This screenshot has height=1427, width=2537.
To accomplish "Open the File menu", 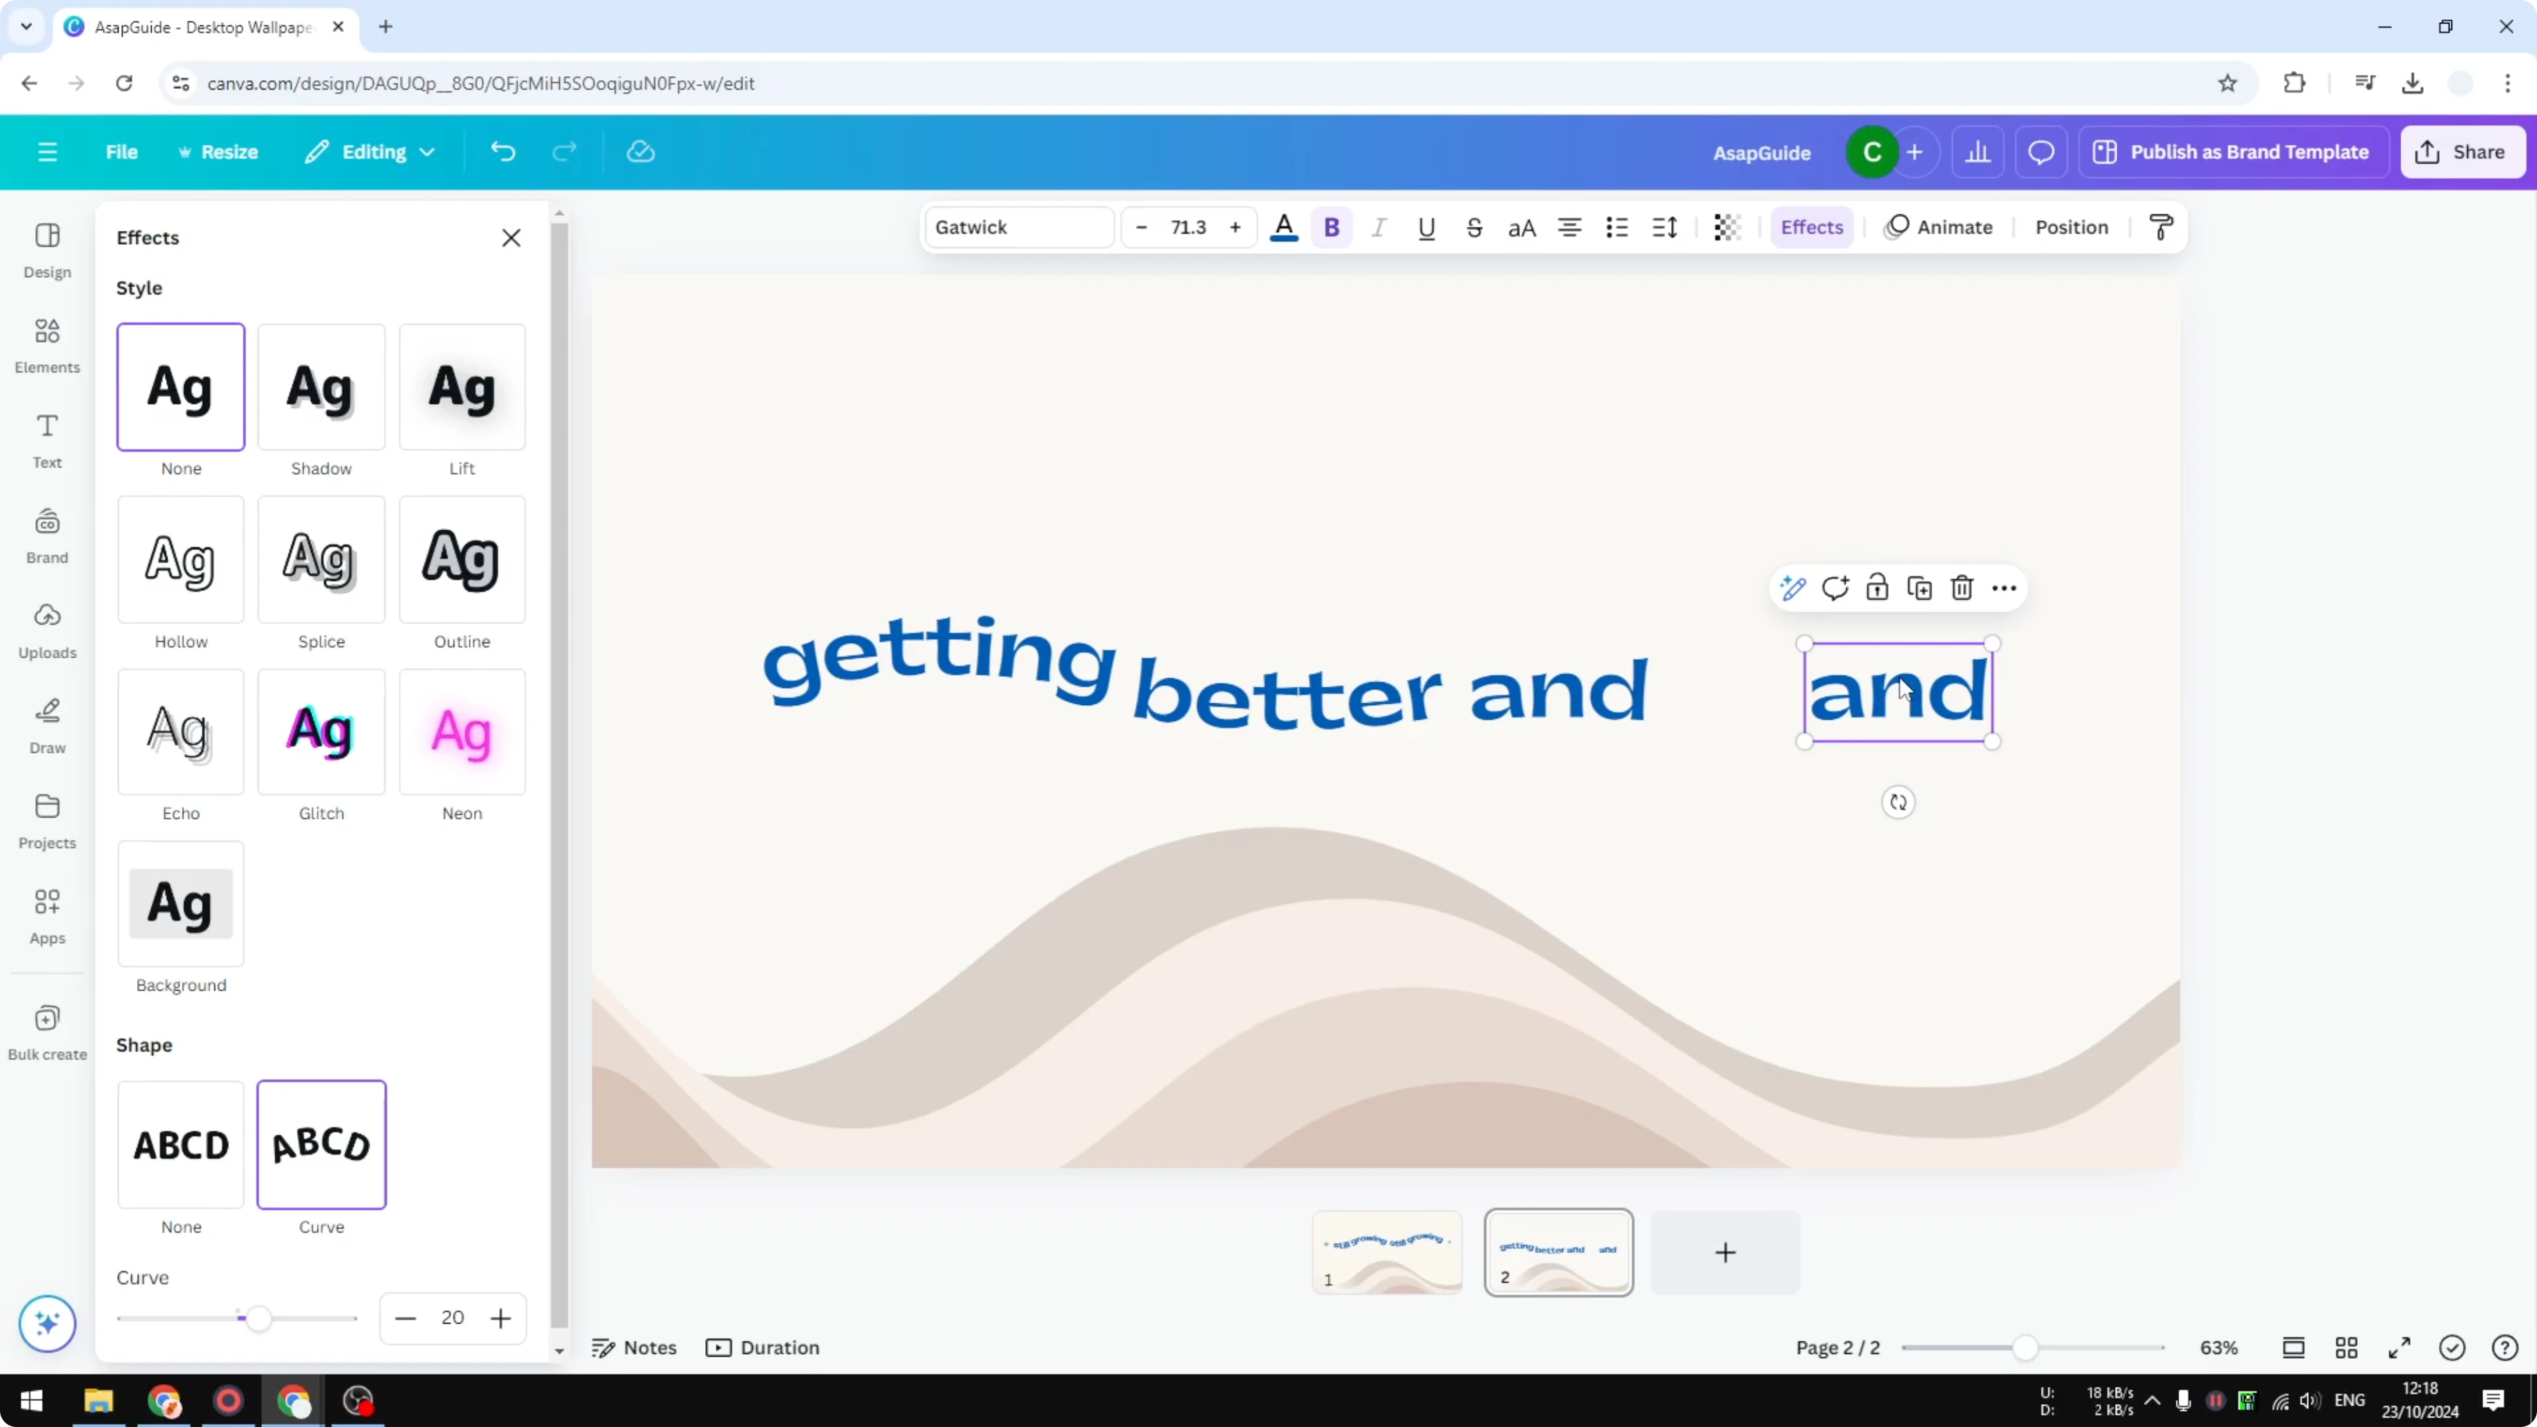I will [122, 151].
